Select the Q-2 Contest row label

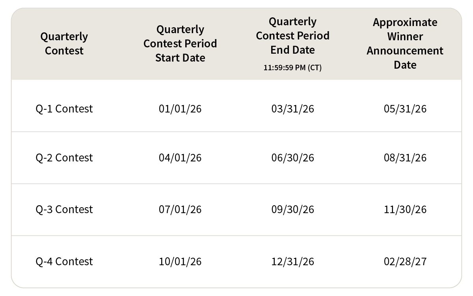pos(64,158)
